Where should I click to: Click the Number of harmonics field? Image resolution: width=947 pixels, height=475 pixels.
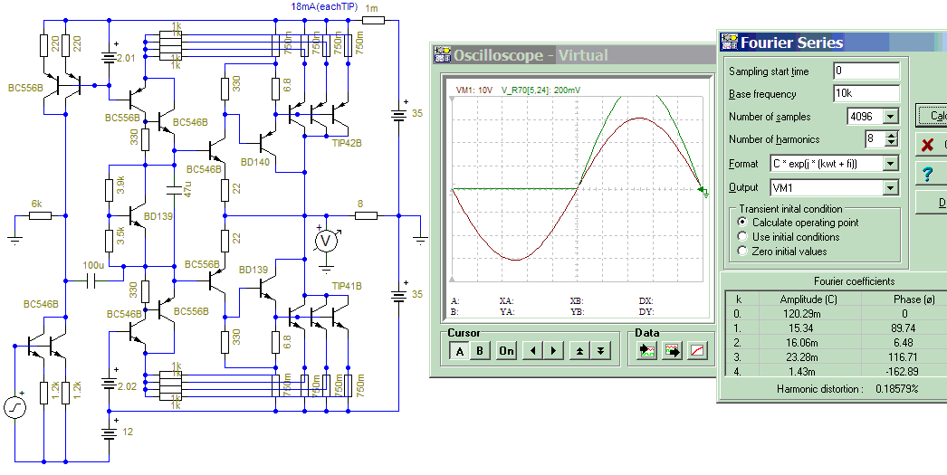(875, 139)
